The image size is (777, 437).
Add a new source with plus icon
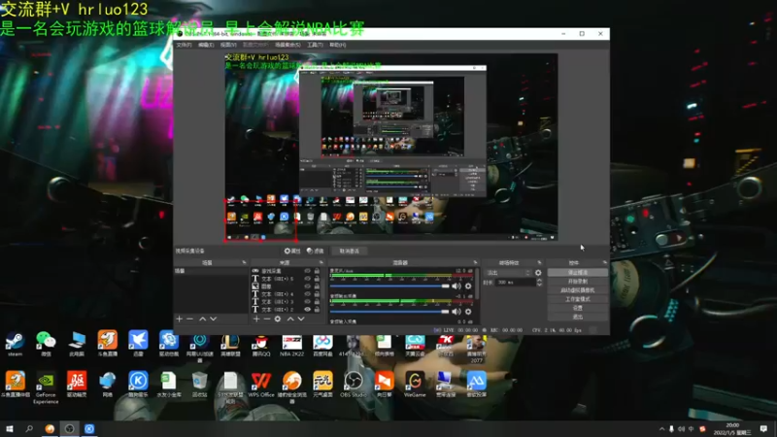[256, 319]
